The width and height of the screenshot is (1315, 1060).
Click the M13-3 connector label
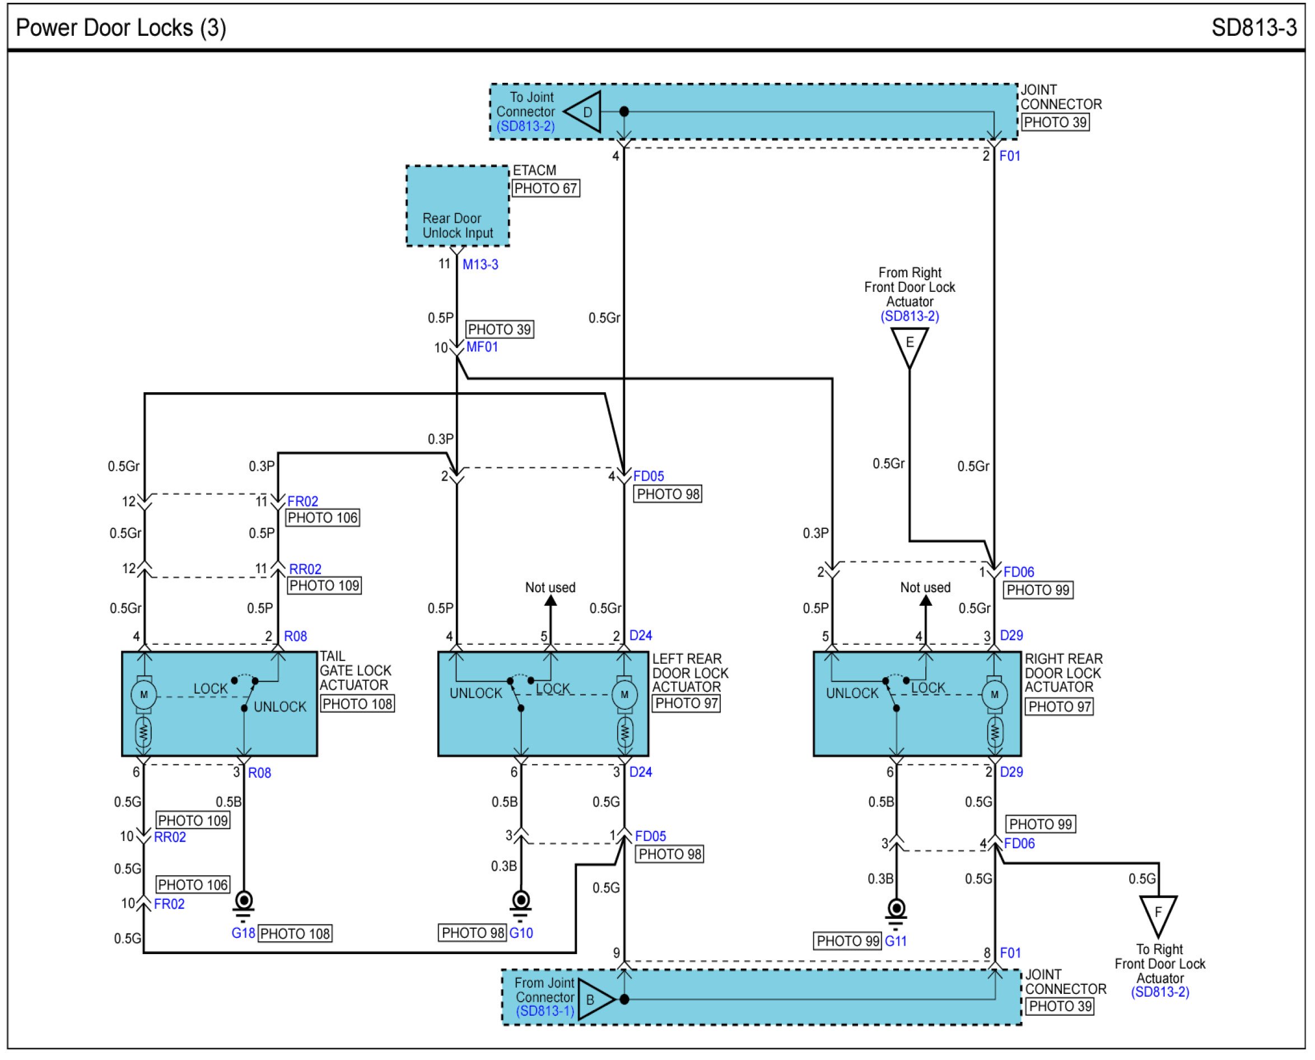[480, 264]
